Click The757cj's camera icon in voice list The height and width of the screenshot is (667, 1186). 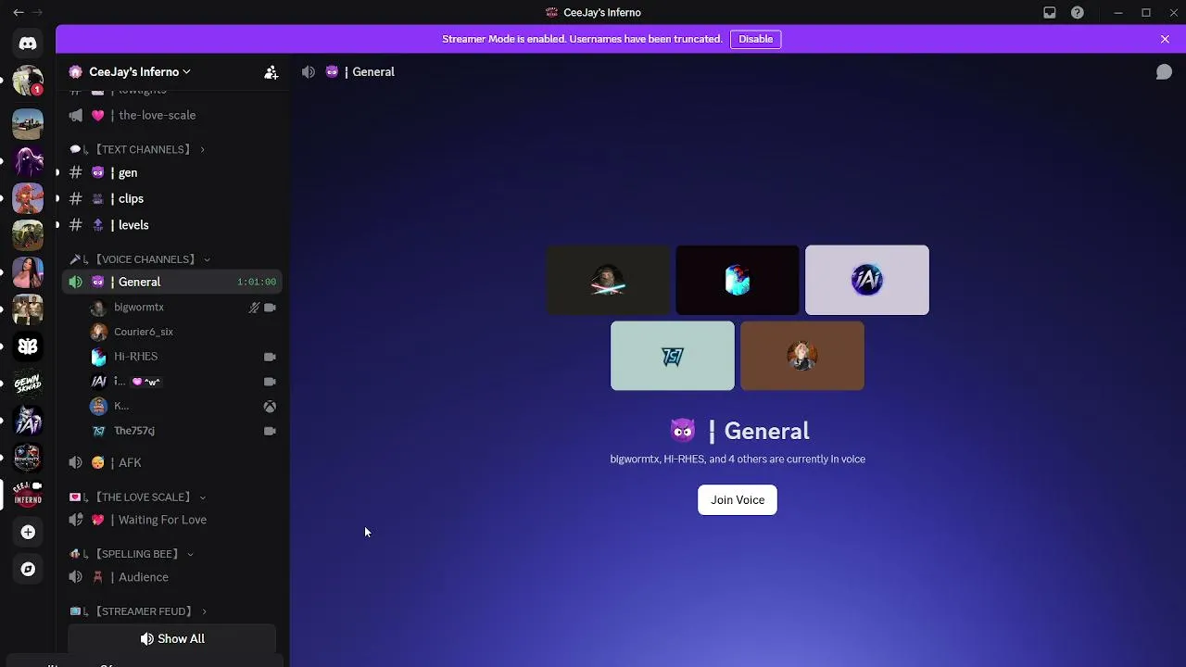[270, 431]
